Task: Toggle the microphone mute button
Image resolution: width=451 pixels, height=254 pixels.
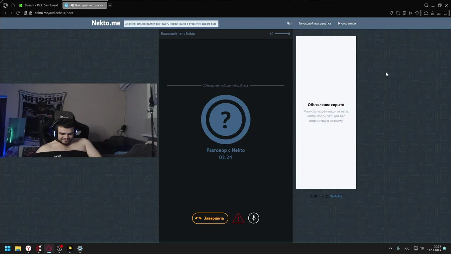Action: (254, 218)
